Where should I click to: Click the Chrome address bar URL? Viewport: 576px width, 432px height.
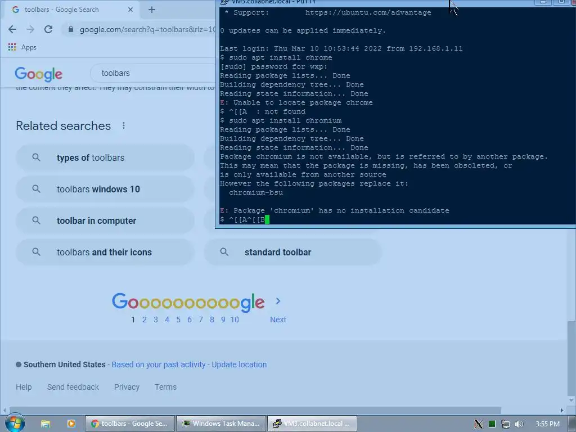coord(147,29)
